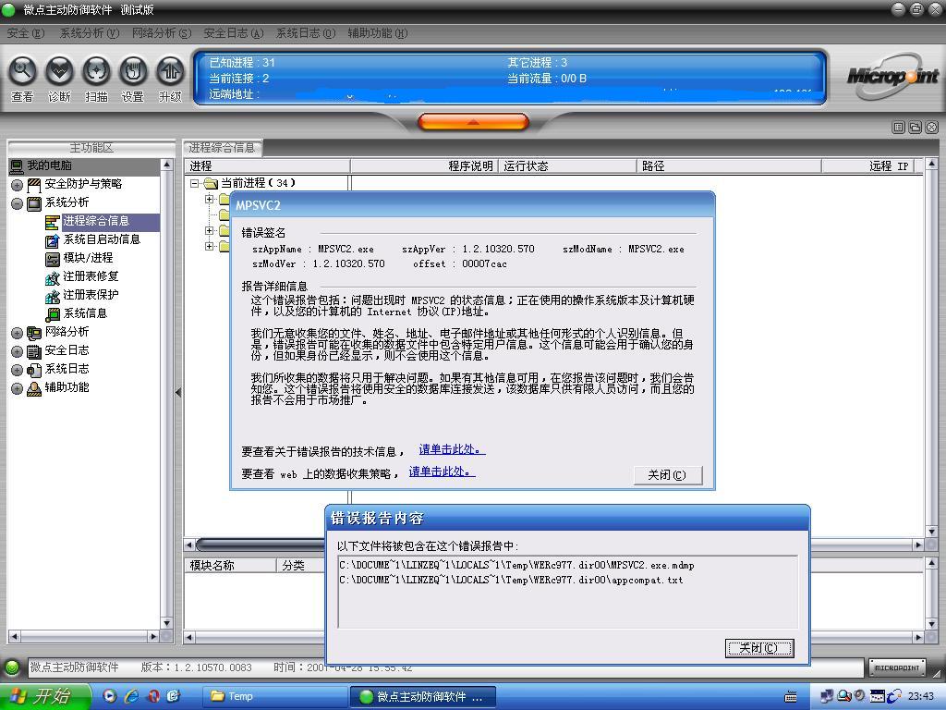The height and width of the screenshot is (710, 946).
Task: Click the 程序说明 column header
Action: [424, 166]
